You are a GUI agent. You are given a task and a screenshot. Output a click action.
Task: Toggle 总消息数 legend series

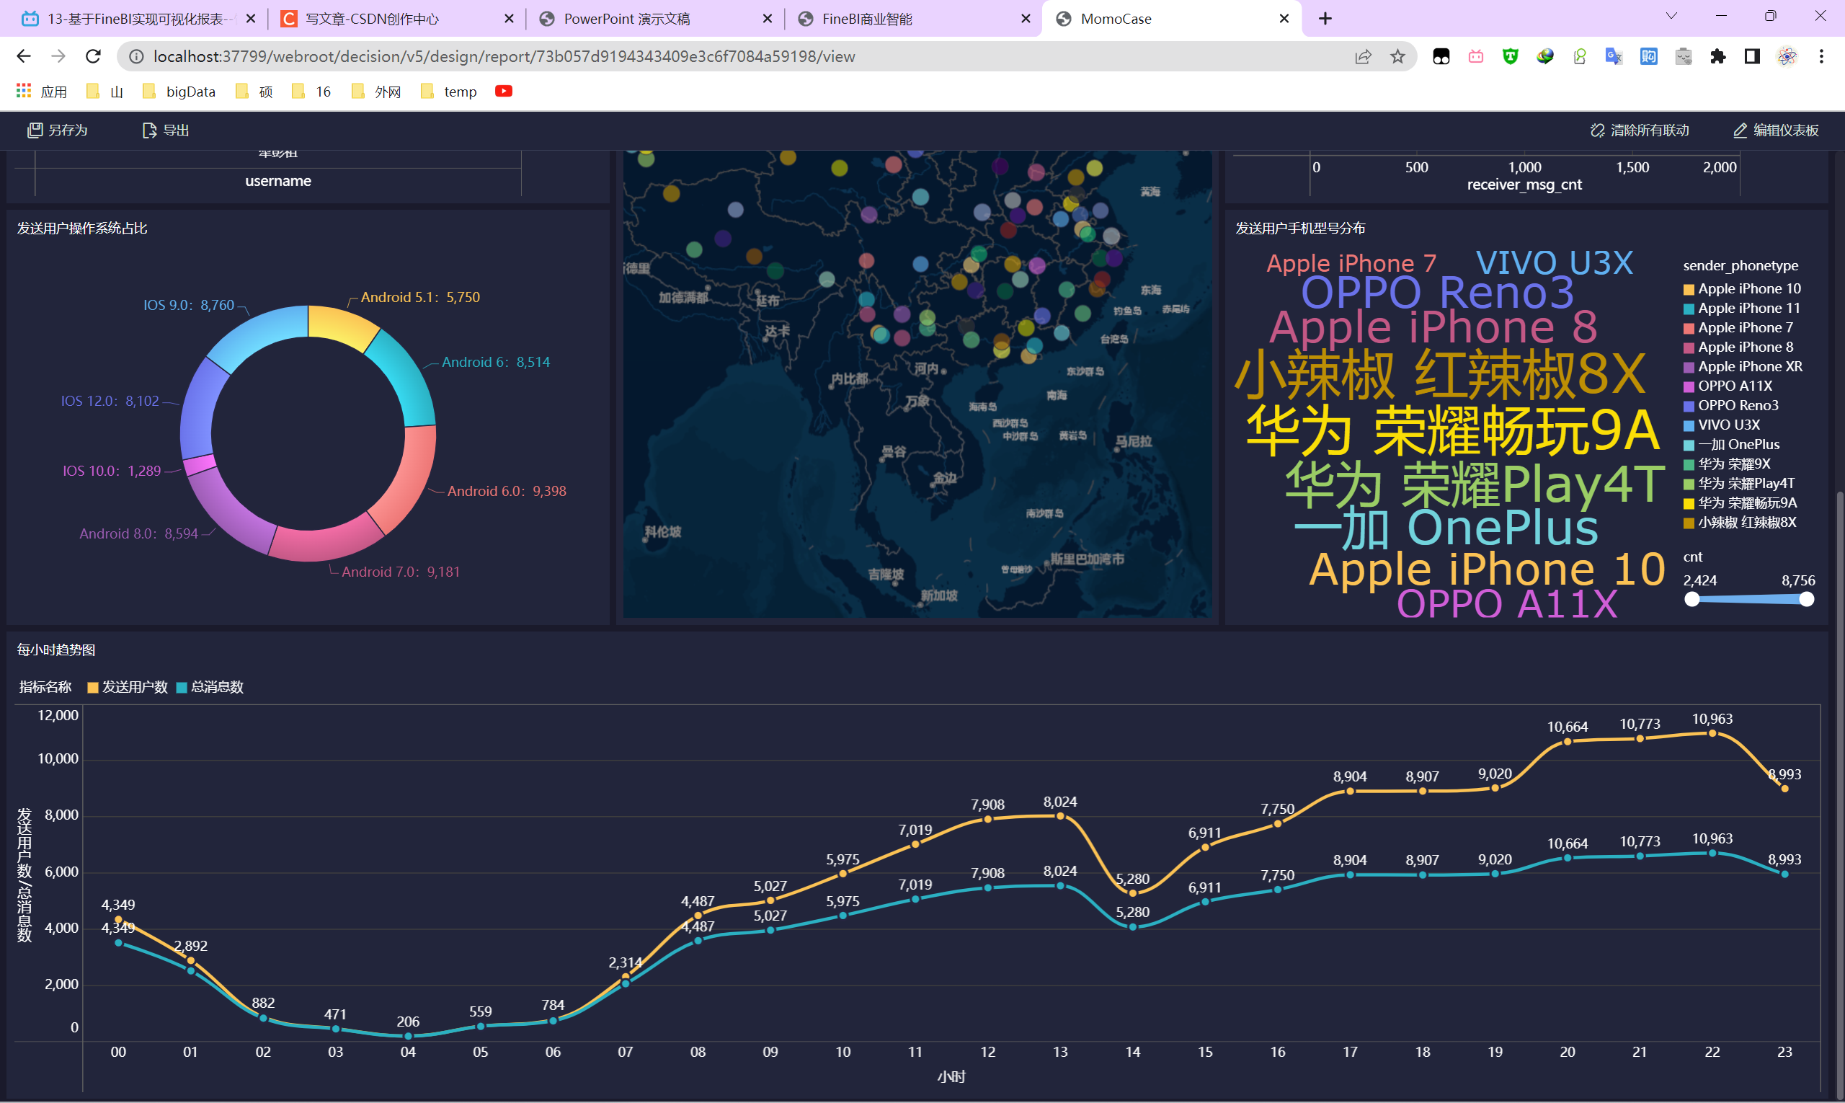210,687
